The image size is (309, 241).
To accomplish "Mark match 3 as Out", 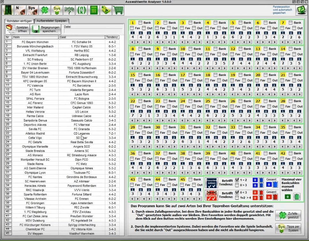I will point(194,28).
